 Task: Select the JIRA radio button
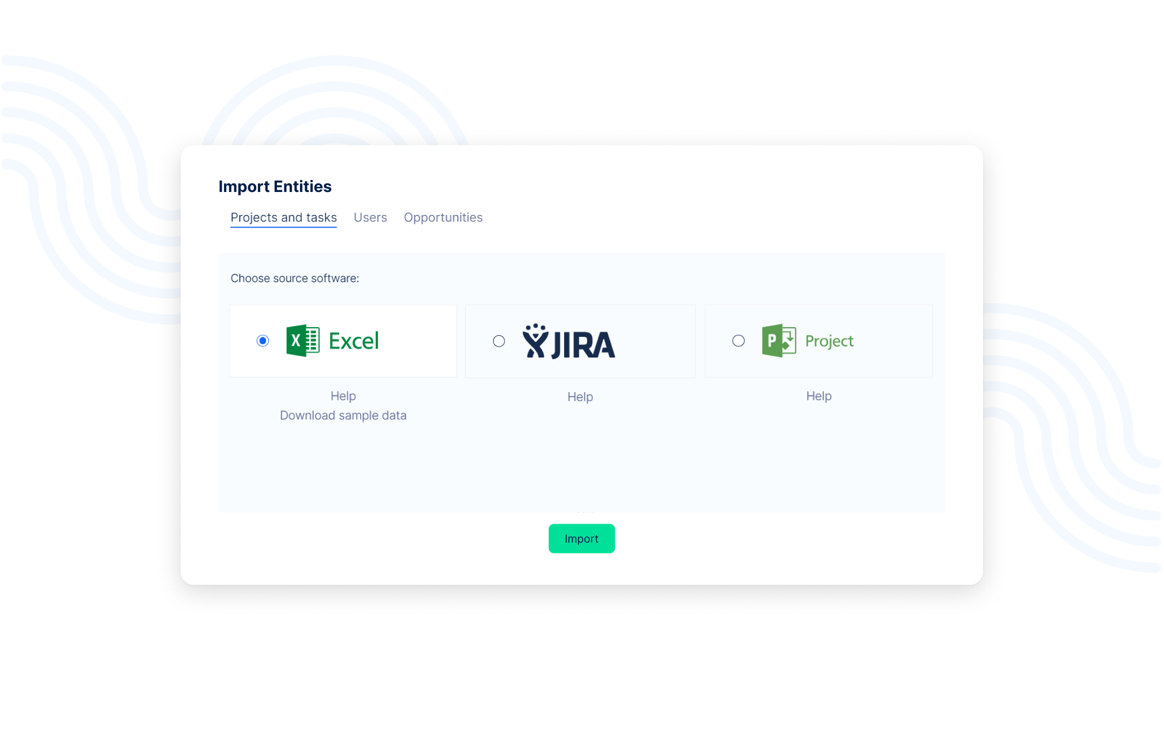click(x=499, y=341)
